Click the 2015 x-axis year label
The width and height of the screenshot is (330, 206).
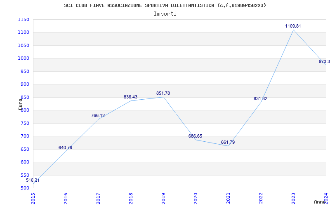[x=33, y=199]
